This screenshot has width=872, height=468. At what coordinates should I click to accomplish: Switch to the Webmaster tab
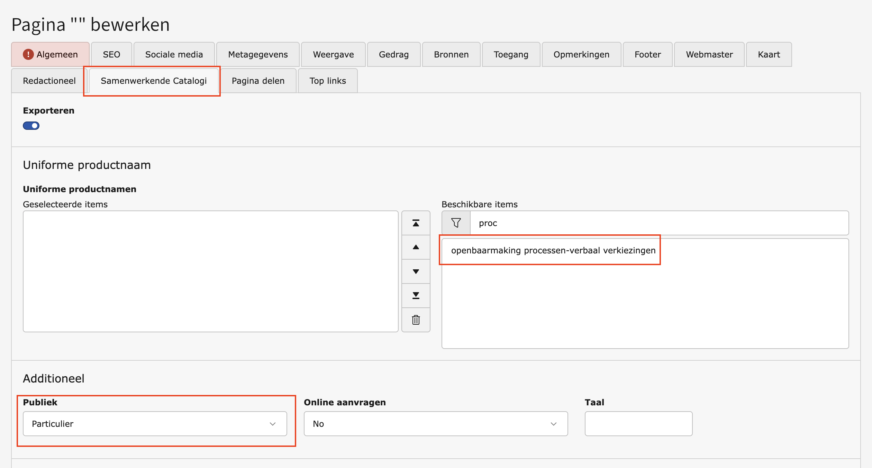[x=709, y=54]
